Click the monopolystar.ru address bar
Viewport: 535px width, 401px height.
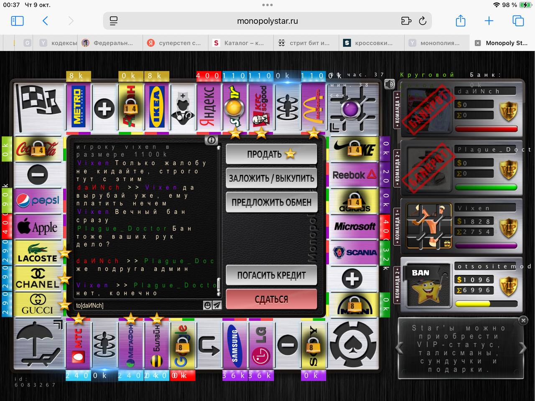coord(267,21)
